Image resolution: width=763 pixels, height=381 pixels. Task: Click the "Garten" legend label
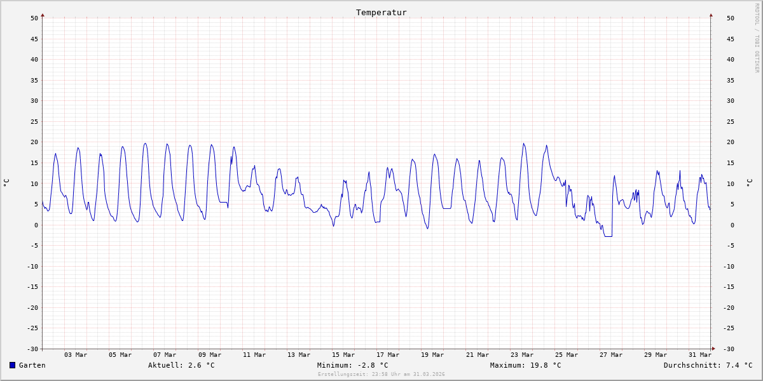click(x=32, y=365)
